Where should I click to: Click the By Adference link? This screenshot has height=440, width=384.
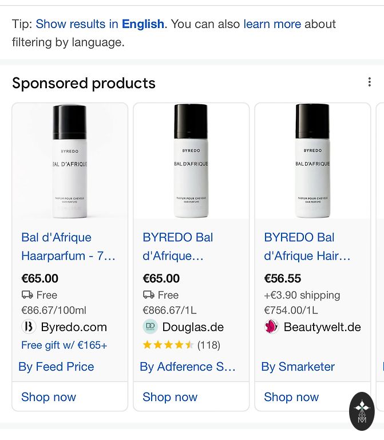pos(188,367)
